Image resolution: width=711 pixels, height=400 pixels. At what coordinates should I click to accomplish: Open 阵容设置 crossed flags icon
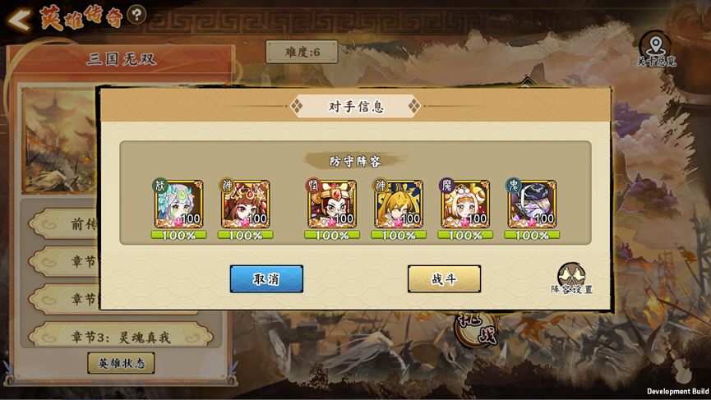[571, 278]
